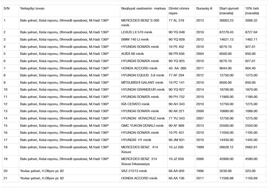Click the 'Yerləşdiyi ünvan' column header
The height and width of the screenshot is (188, 269).
pos(32,8)
